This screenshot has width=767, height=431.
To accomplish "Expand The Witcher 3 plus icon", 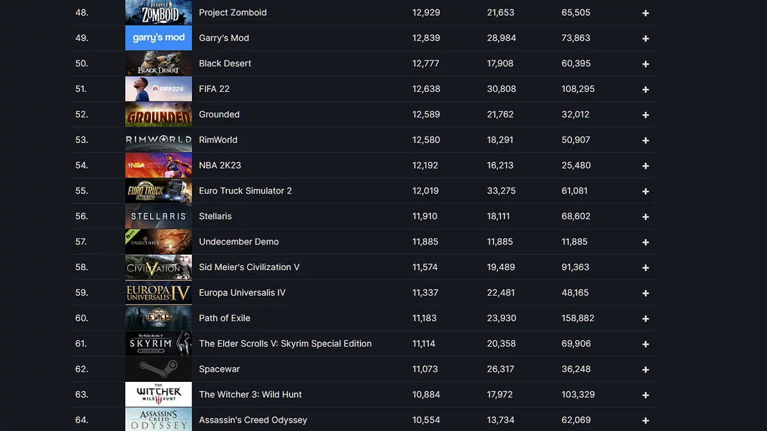I will (646, 395).
